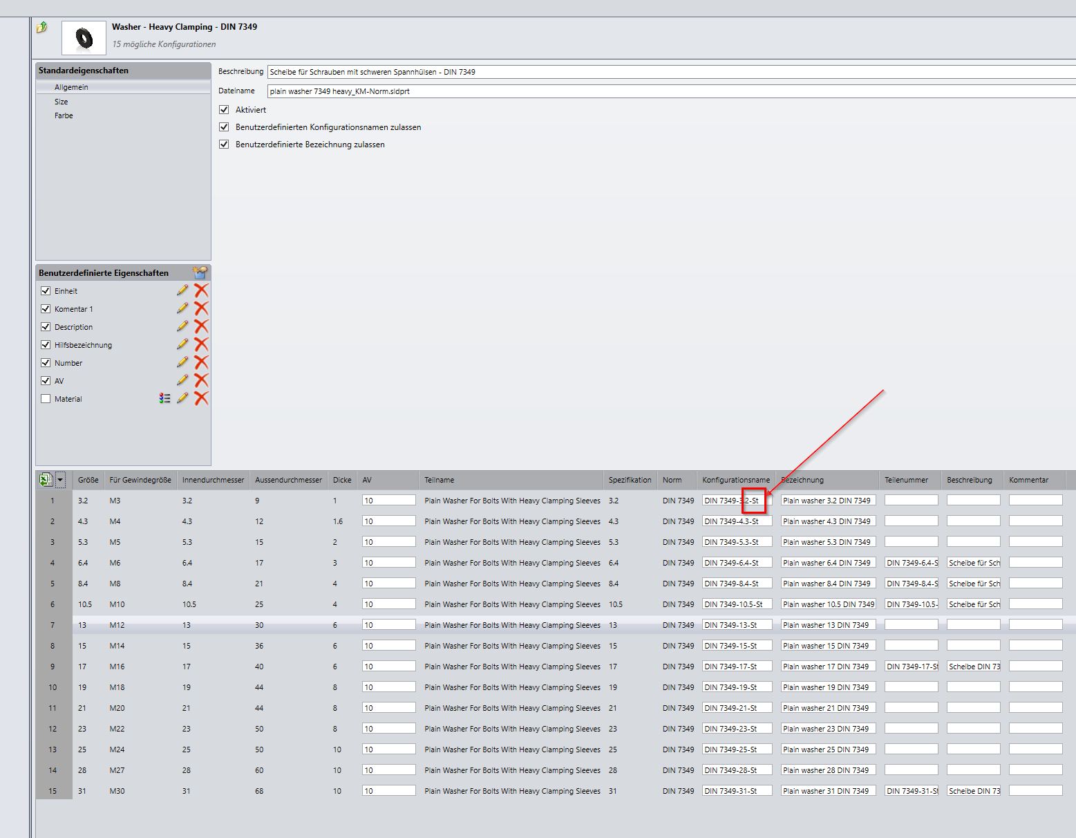Screen dimensions: 1076x838
Task: Edit the Description property with its pencil
Action: [182, 326]
